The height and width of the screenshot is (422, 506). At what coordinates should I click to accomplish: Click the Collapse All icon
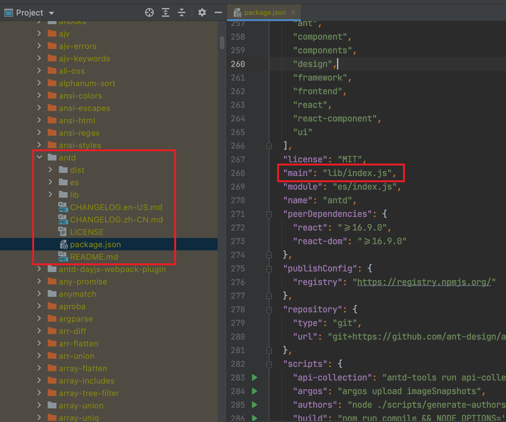click(x=182, y=12)
